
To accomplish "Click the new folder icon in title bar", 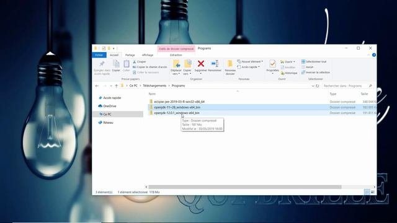I will [109, 48].
